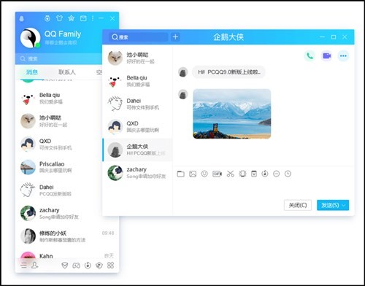This screenshot has width=365, height=286.
Task: Open message history clock icon
Action: tap(288, 174)
